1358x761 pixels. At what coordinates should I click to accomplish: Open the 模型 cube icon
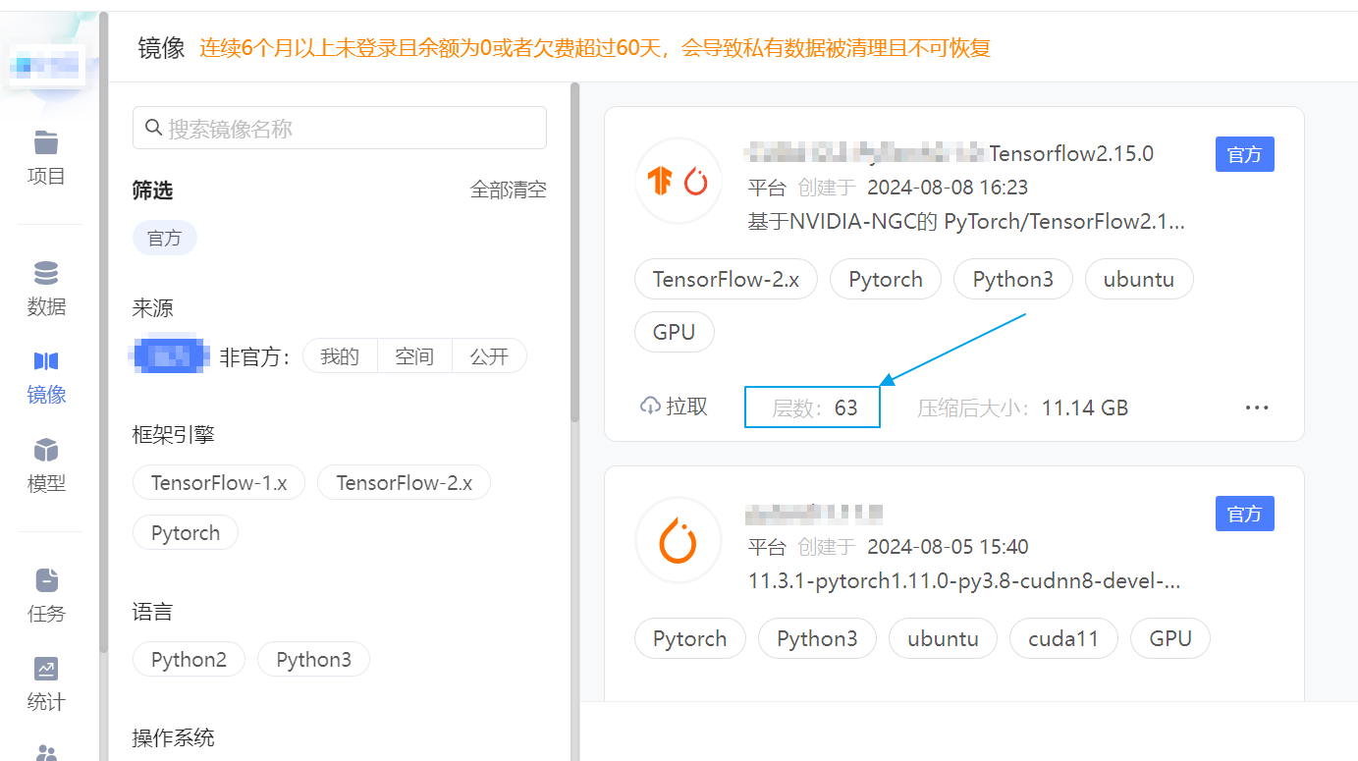[46, 451]
